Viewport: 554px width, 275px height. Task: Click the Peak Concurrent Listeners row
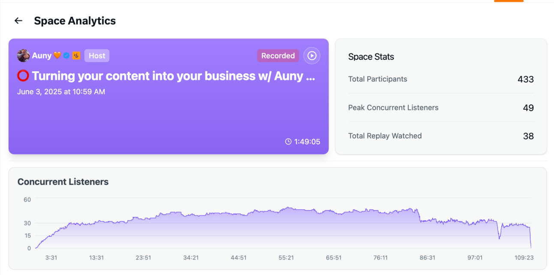click(x=441, y=108)
